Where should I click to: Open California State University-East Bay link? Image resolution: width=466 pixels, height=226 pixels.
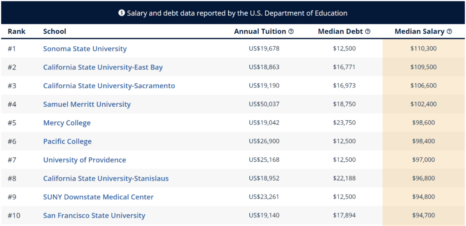click(103, 67)
